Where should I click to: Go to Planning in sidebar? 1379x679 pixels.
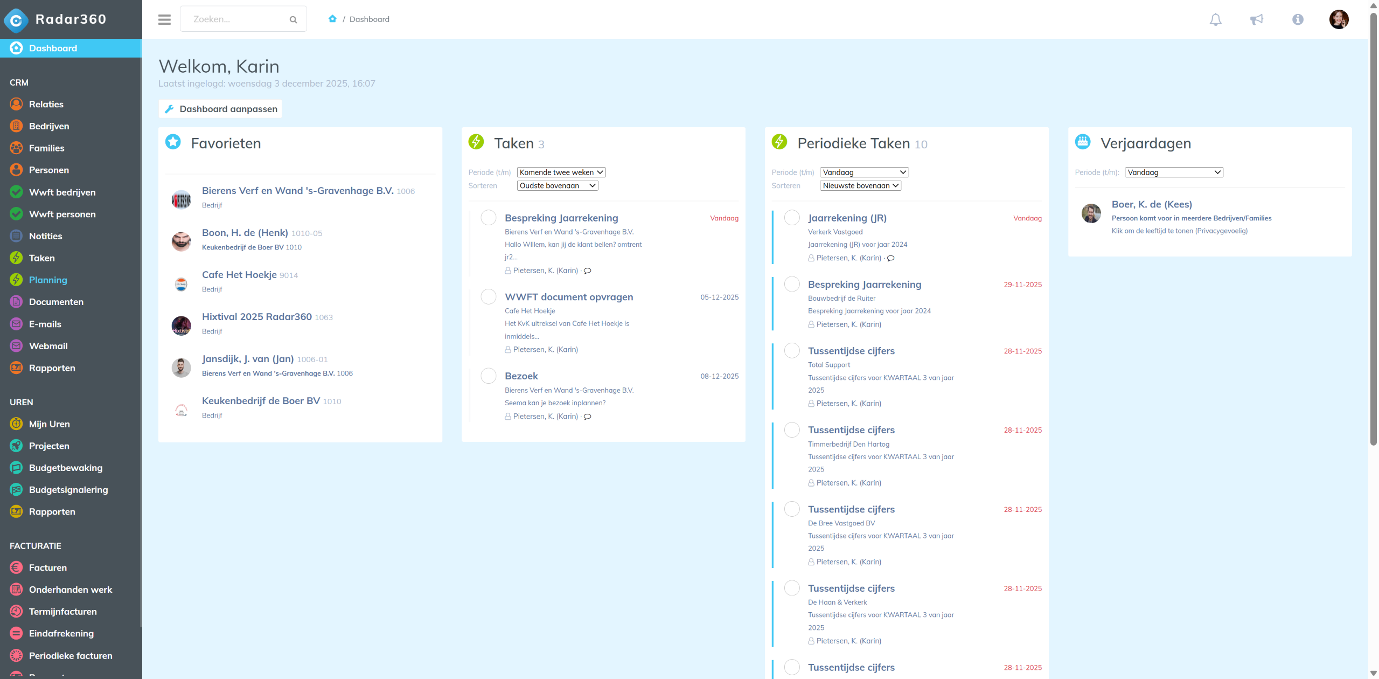click(x=48, y=280)
